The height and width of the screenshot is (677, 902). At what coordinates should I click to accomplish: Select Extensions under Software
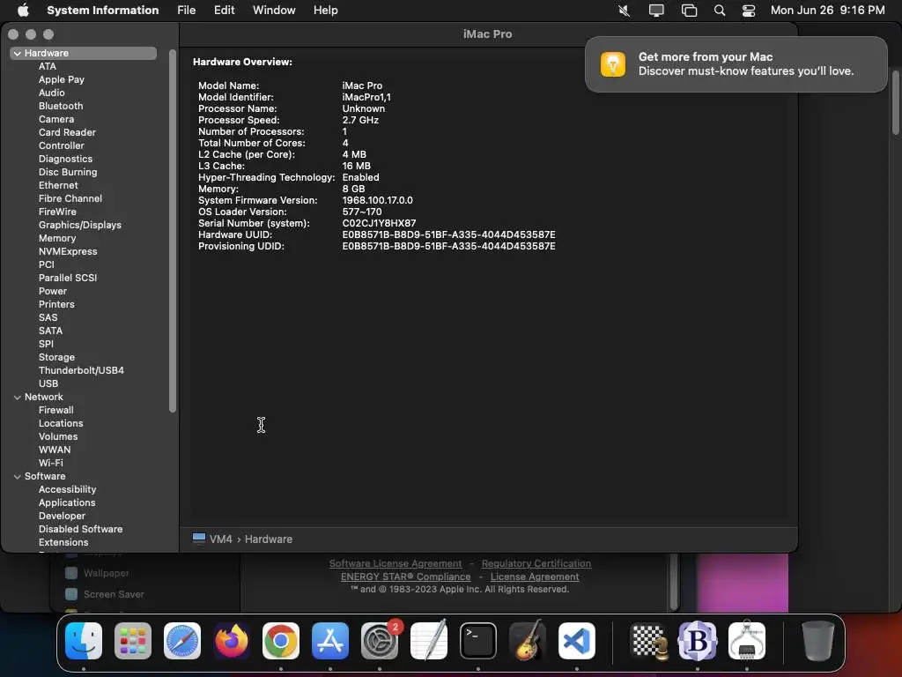tap(63, 543)
